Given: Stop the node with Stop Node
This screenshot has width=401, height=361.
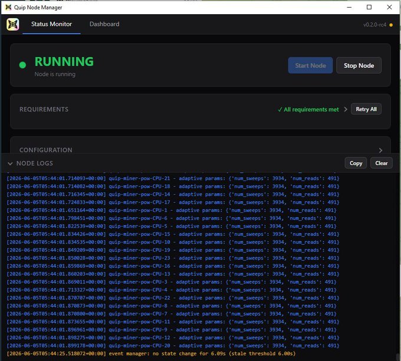Looking at the screenshot, I should click(x=359, y=65).
